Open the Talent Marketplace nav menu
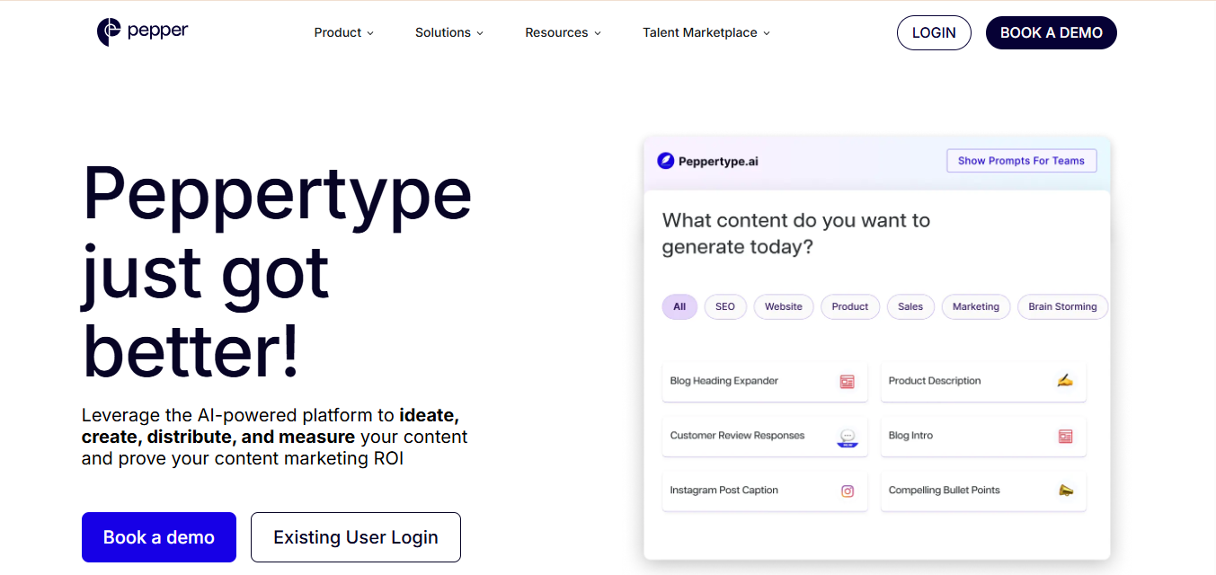 [x=706, y=32]
